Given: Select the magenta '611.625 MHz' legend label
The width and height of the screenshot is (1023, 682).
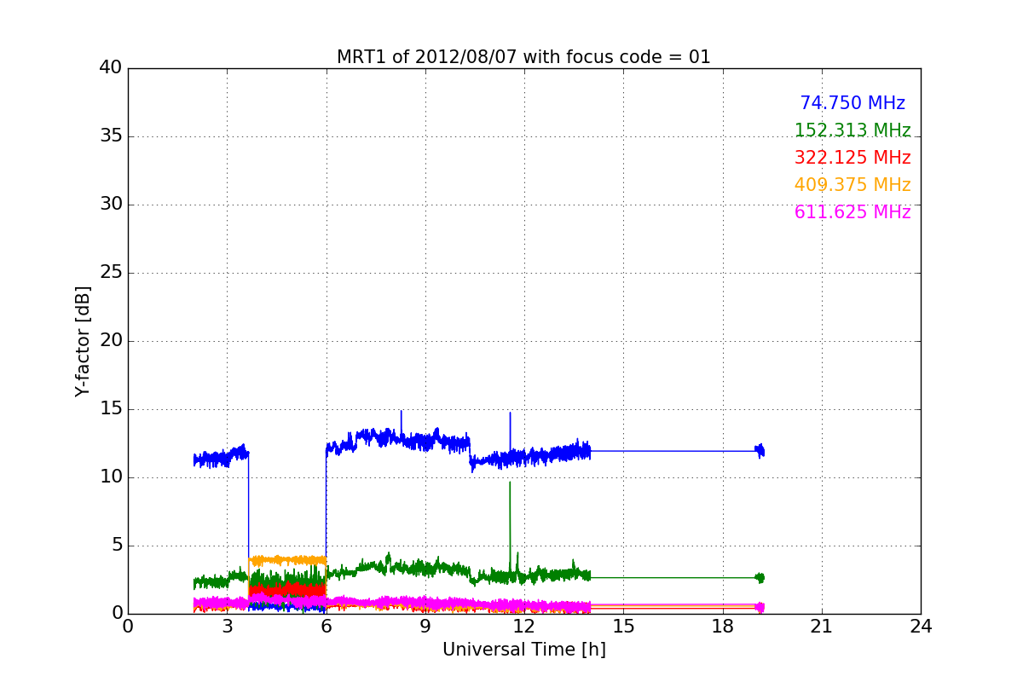Looking at the screenshot, I should 852,212.
